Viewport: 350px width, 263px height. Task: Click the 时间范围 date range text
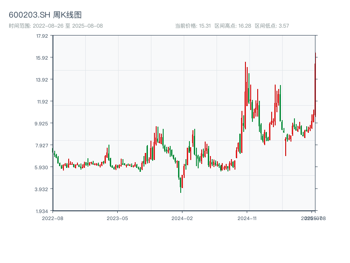coord(56,26)
